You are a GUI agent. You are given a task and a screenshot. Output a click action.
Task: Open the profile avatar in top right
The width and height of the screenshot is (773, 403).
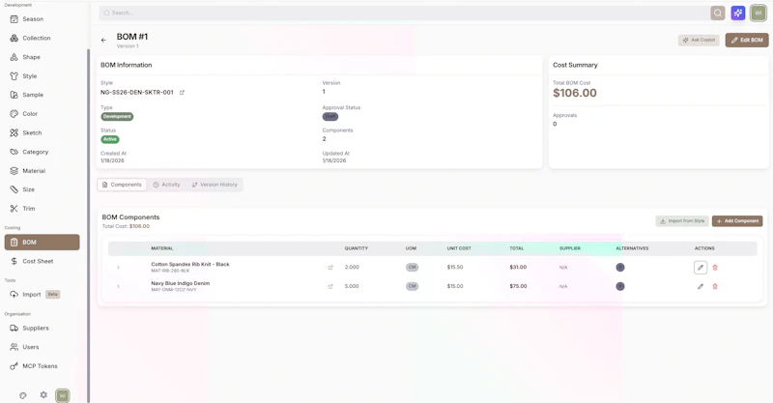click(759, 13)
